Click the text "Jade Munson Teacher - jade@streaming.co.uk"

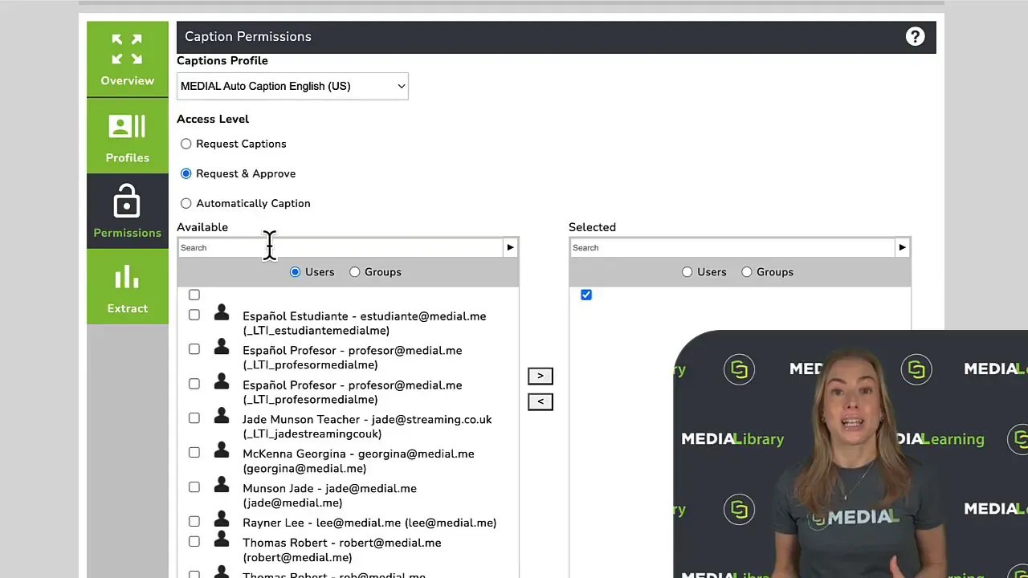coord(367,420)
